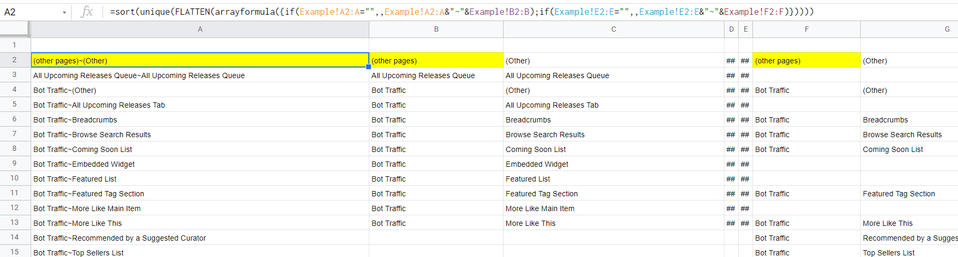
Task: Select 'Featured Tag Section' in column G
Action: point(909,193)
